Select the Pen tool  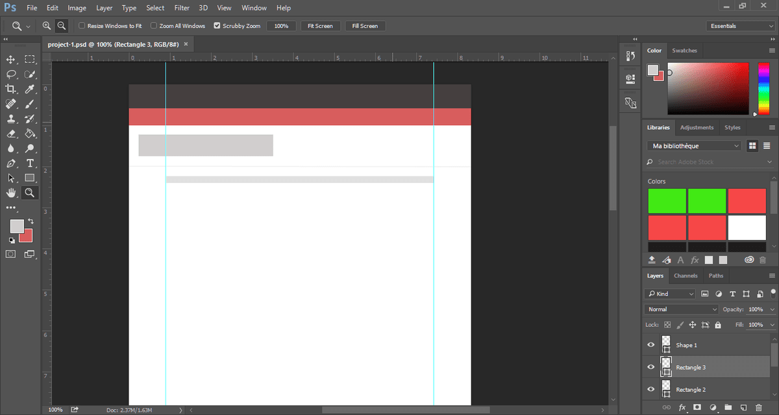pyautogui.click(x=11, y=163)
